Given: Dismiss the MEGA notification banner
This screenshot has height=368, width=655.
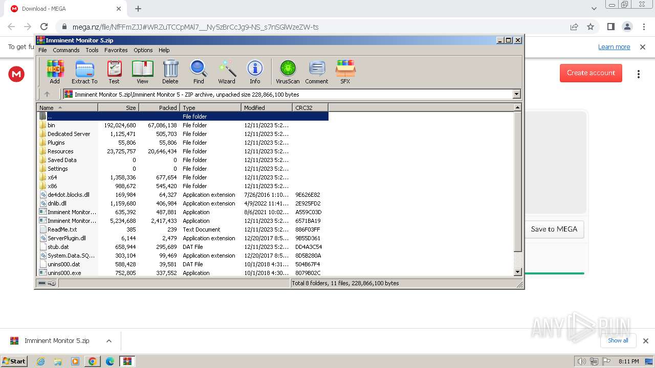Looking at the screenshot, I should pos(643,47).
